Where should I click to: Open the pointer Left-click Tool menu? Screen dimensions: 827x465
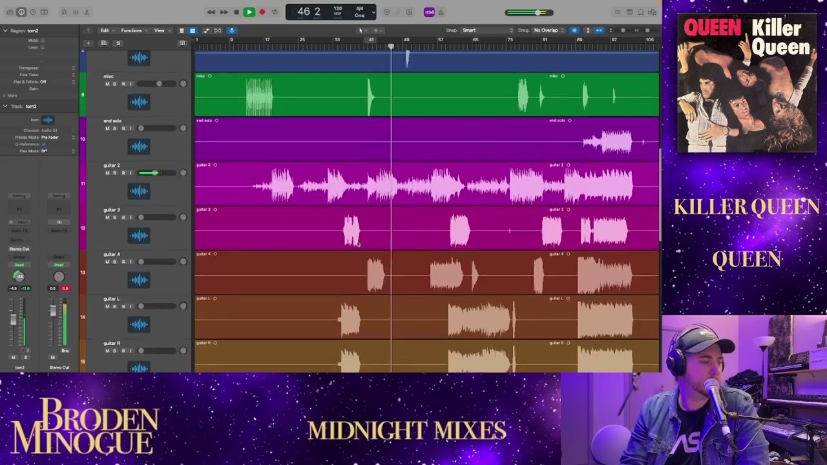coord(362,30)
